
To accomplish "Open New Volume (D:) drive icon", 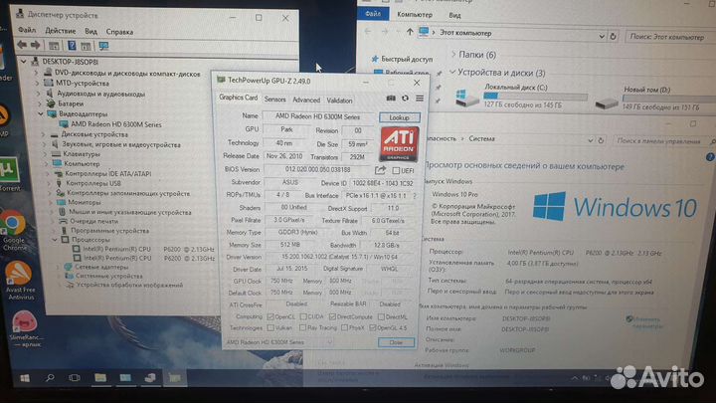I will coord(607,102).
